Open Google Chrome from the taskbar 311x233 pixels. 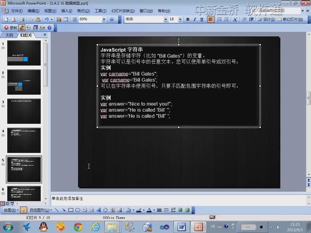click(78, 227)
